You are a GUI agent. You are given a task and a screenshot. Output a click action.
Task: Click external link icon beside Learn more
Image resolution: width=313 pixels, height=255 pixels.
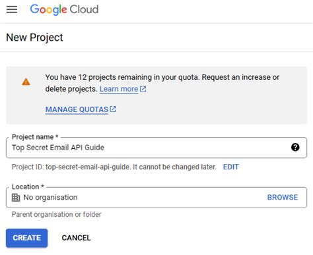[x=143, y=89]
